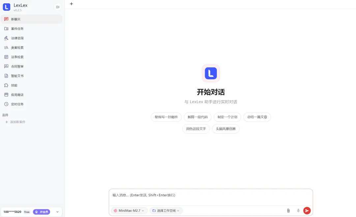Pick the 制定一个计划 suggestion chip
This screenshot has width=356, height=217.
(227, 117)
